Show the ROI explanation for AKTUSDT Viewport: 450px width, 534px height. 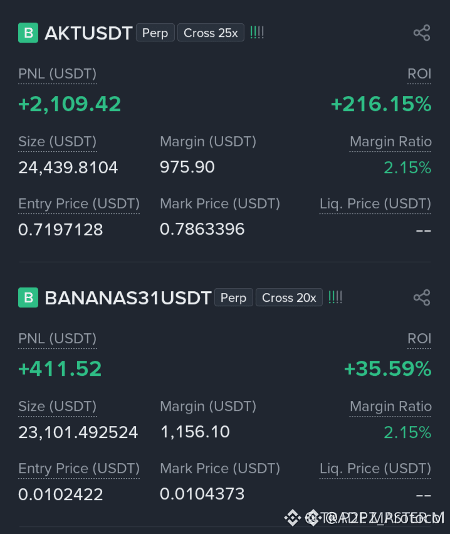(419, 74)
